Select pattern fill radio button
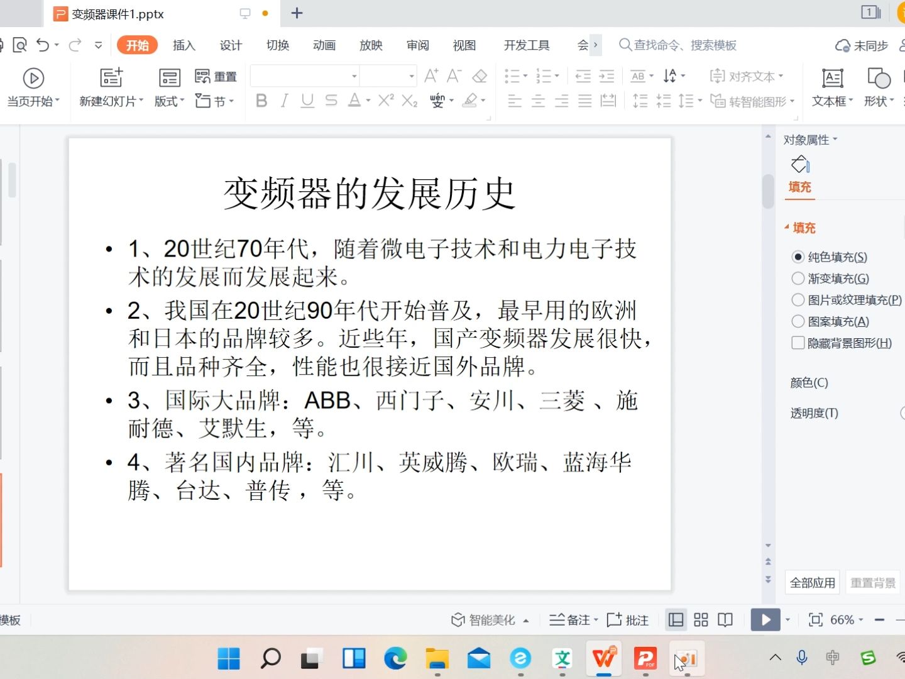905x679 pixels. [798, 321]
